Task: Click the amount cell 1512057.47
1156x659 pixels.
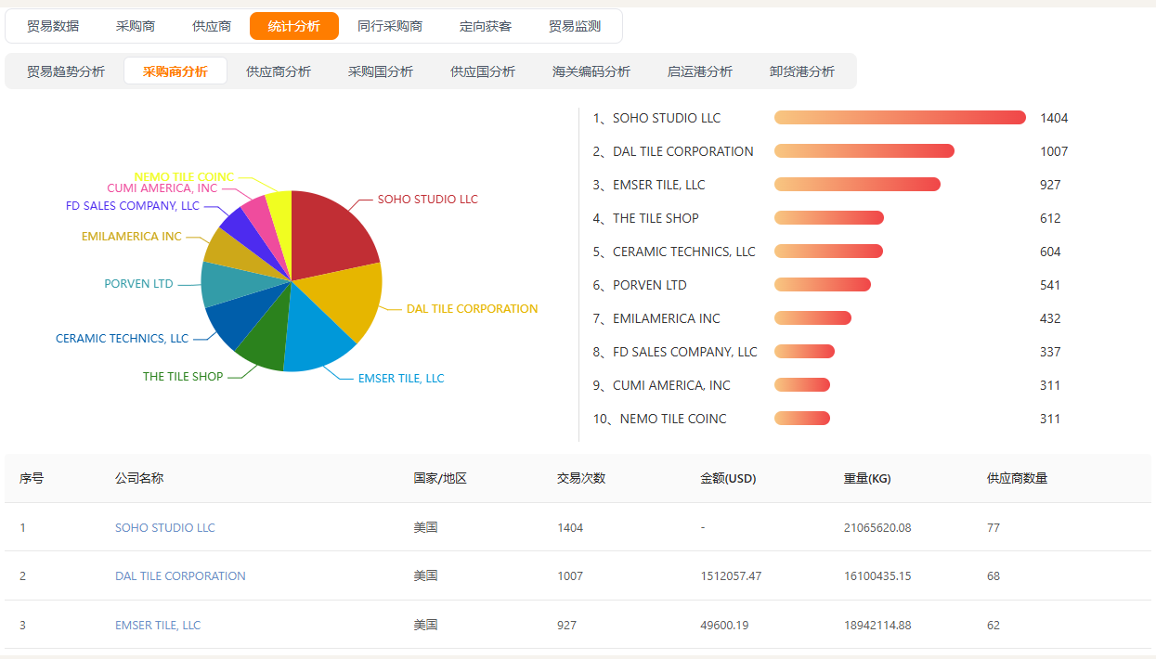Action: [x=731, y=575]
